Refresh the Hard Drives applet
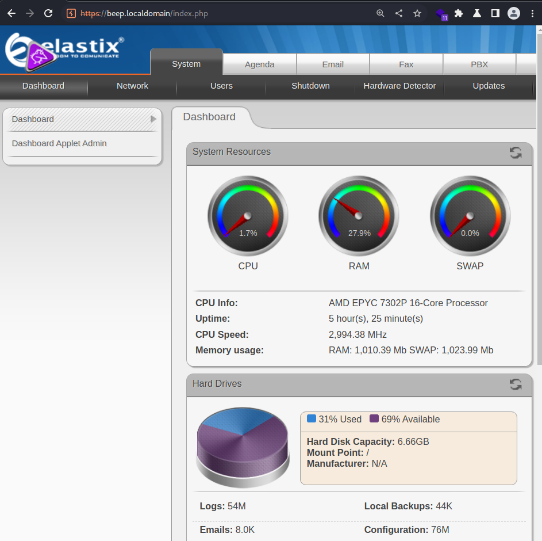 click(516, 384)
